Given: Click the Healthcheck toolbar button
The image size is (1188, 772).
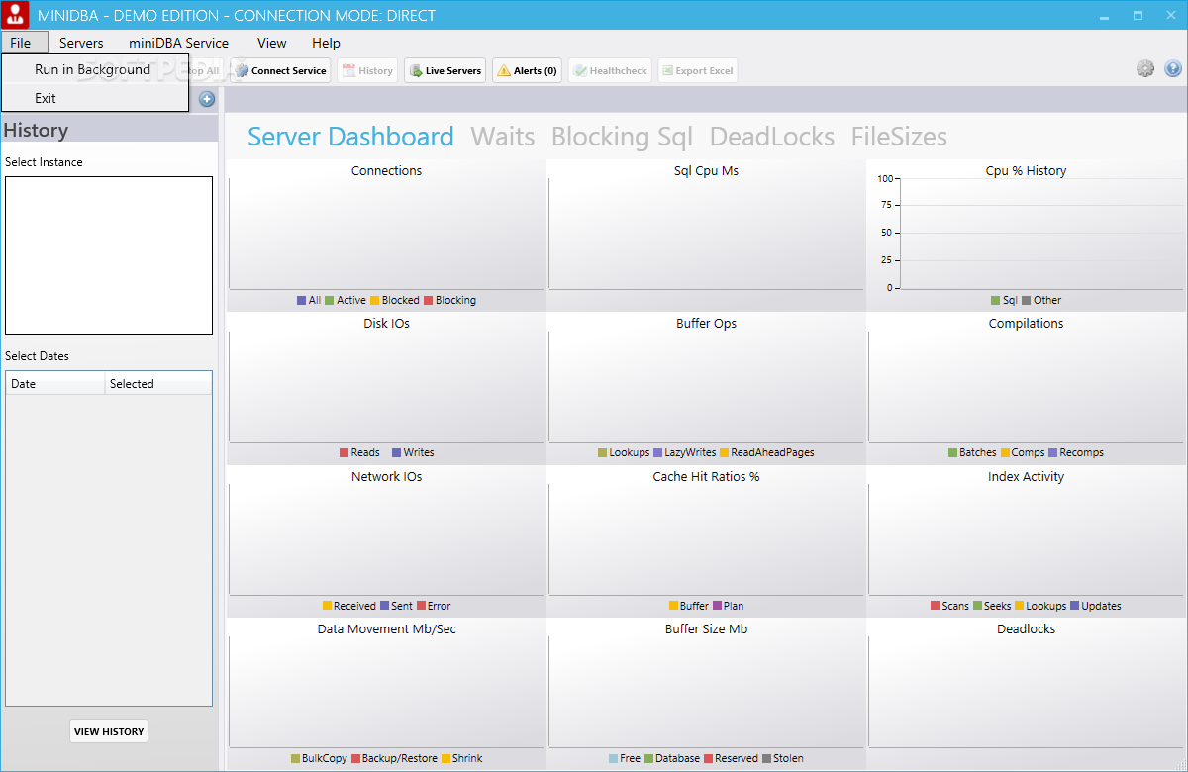Looking at the screenshot, I should click(x=610, y=70).
